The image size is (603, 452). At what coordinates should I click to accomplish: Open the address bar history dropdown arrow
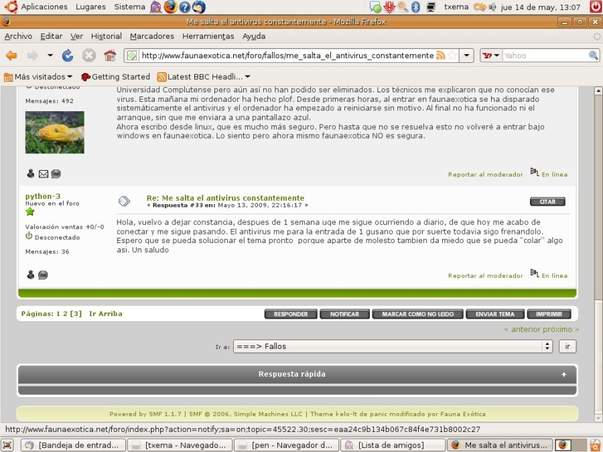tap(467, 56)
